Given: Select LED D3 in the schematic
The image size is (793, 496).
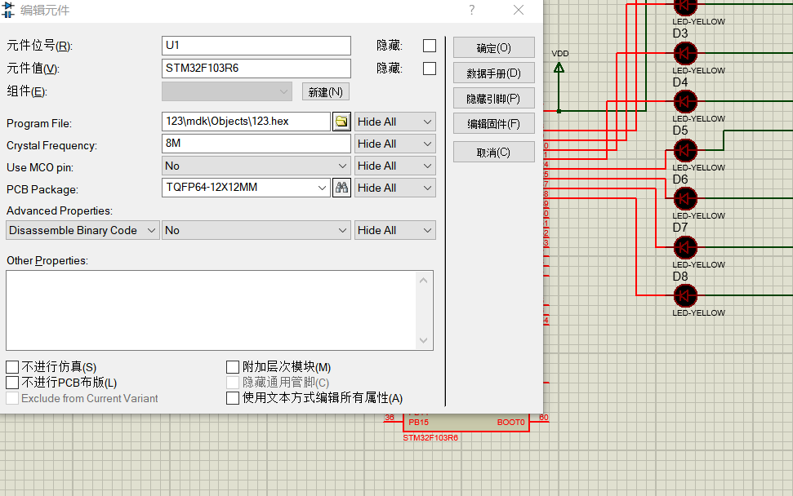Looking at the screenshot, I should point(685,52).
